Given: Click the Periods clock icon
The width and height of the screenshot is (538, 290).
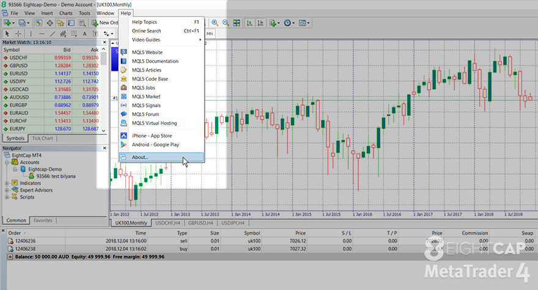Looking at the screenshot, I should (x=287, y=23).
